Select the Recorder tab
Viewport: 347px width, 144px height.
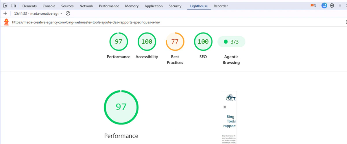[x=221, y=6]
